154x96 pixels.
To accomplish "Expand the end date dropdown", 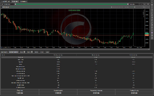I will tap(134, 4).
